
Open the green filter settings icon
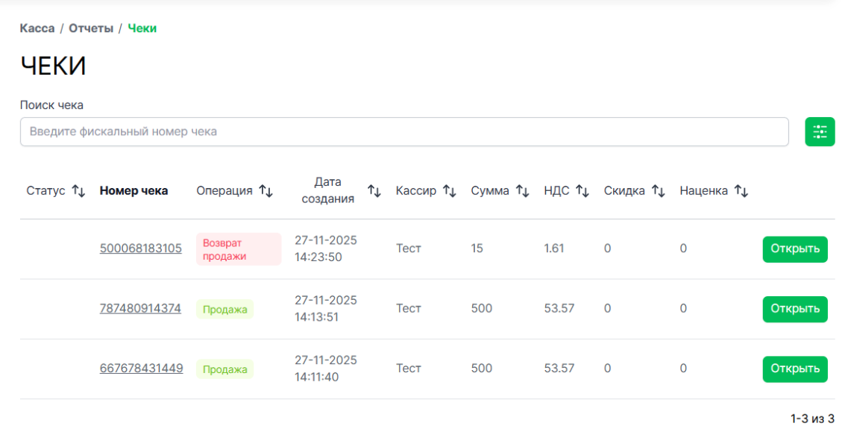pos(820,132)
